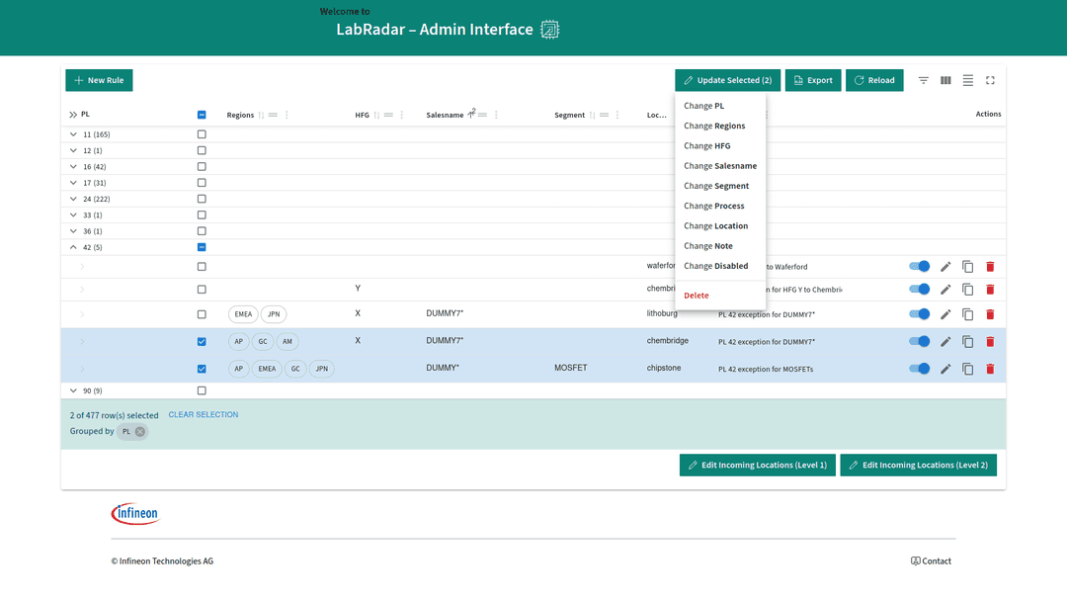Sort by the HFG column sort icon

376,115
